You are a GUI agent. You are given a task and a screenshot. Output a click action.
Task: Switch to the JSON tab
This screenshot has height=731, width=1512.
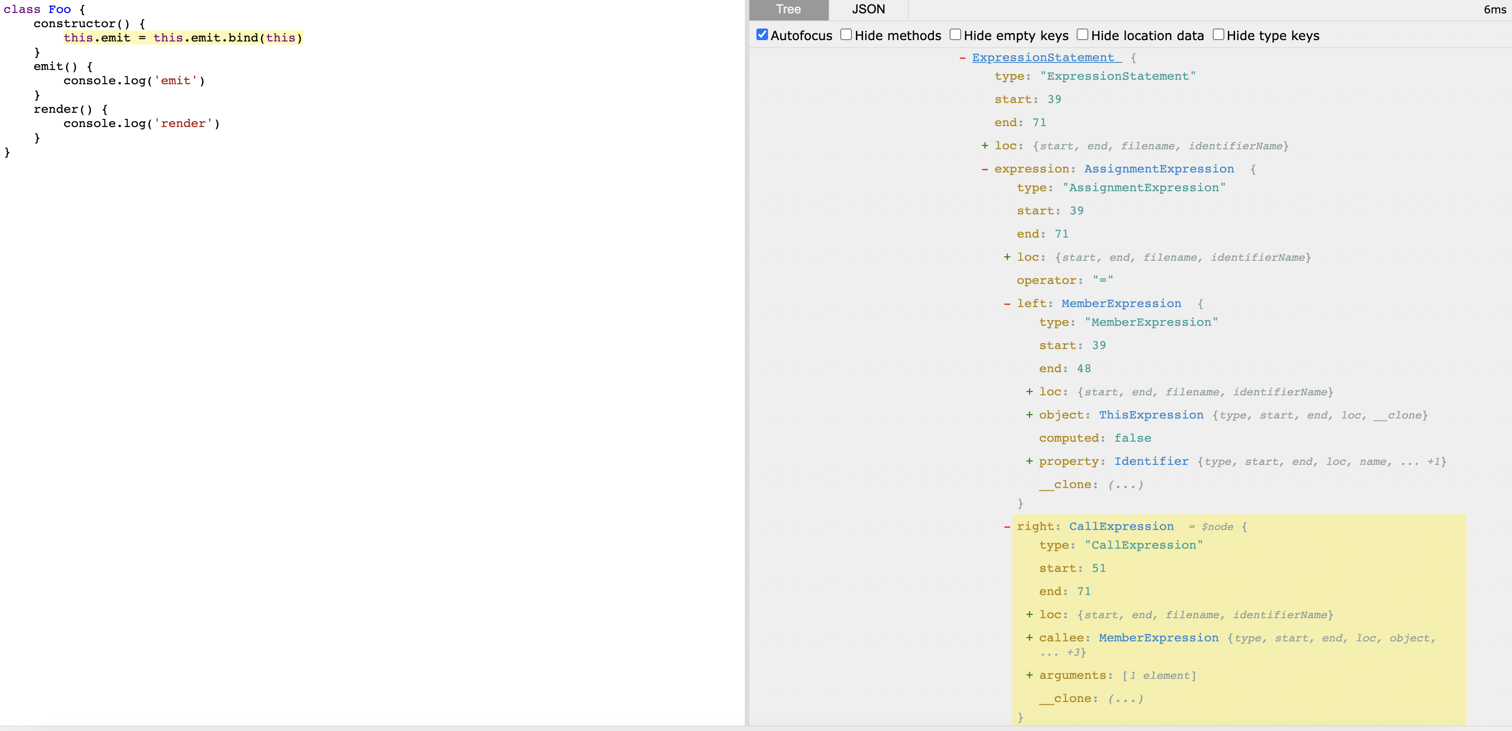[868, 9]
